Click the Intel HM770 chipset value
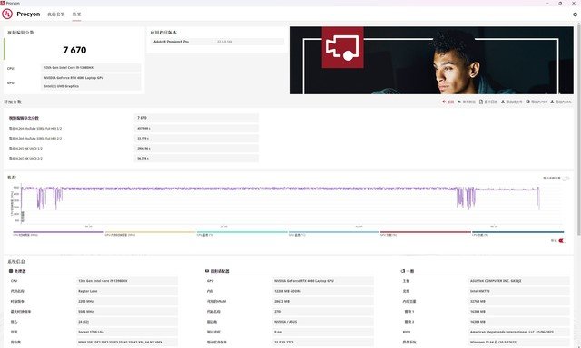 tap(519, 291)
